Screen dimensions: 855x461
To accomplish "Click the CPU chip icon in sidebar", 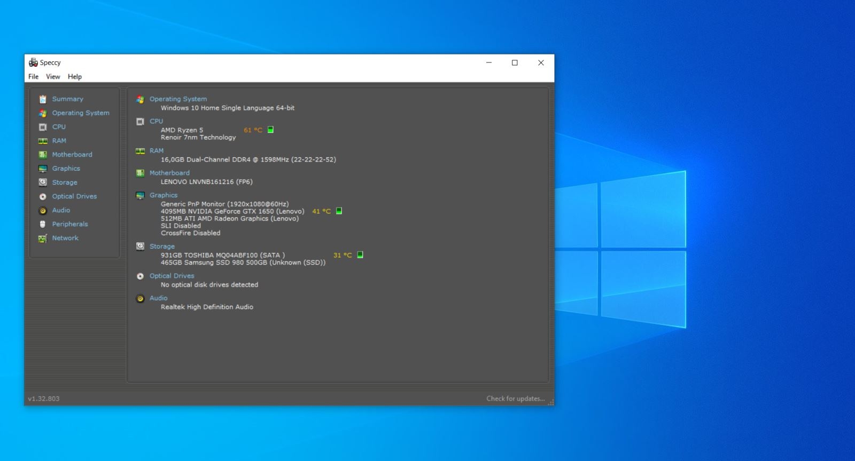I will [43, 127].
